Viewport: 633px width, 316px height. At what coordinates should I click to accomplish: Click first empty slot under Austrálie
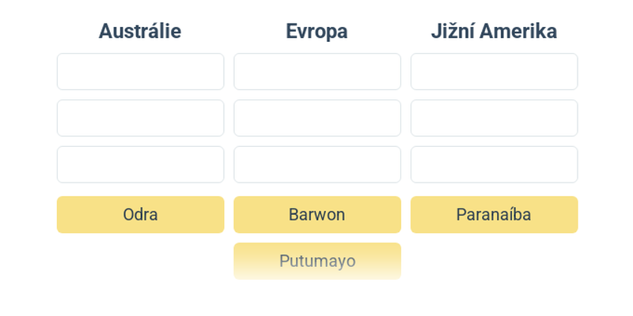(141, 71)
